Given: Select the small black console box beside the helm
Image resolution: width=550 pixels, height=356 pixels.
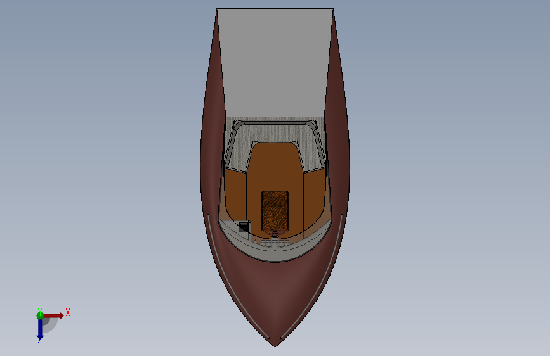Looking at the screenshot, I should pos(244,227).
